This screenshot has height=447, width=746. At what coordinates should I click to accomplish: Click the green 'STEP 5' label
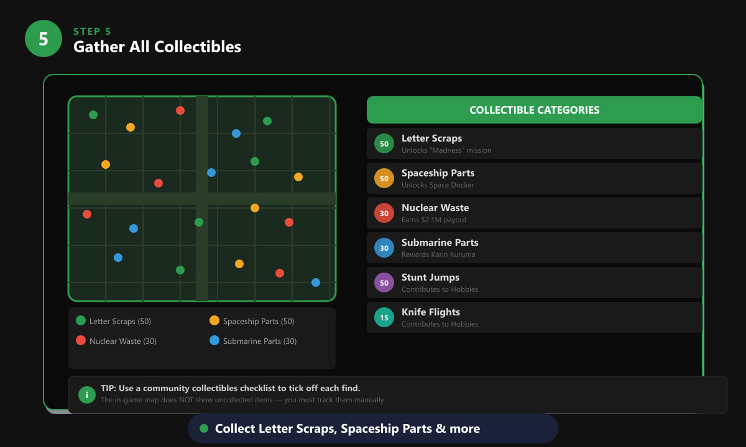tap(92, 32)
